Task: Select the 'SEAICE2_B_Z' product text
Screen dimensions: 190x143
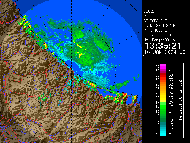Action: (x=155, y=21)
